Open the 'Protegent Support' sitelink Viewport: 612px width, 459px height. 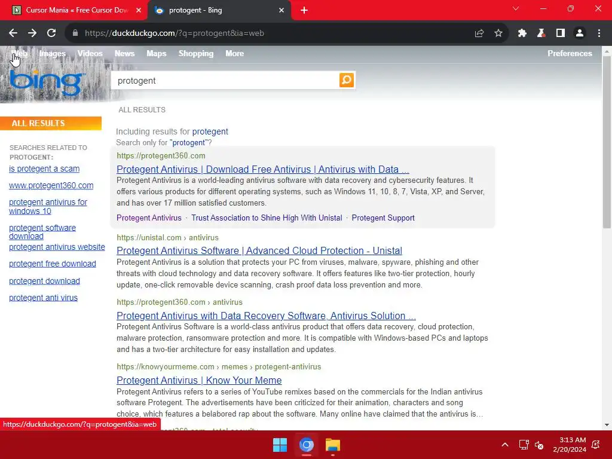click(x=383, y=218)
